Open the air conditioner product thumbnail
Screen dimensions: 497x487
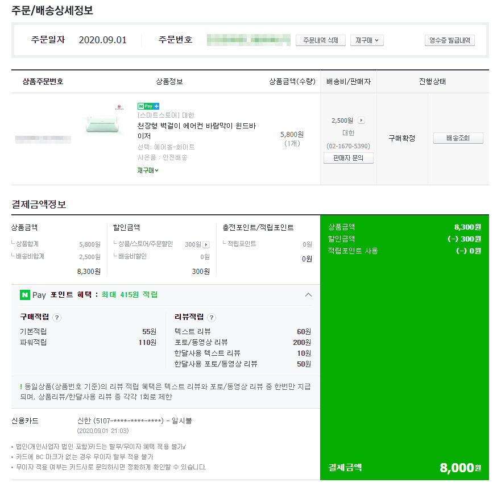click(x=103, y=123)
